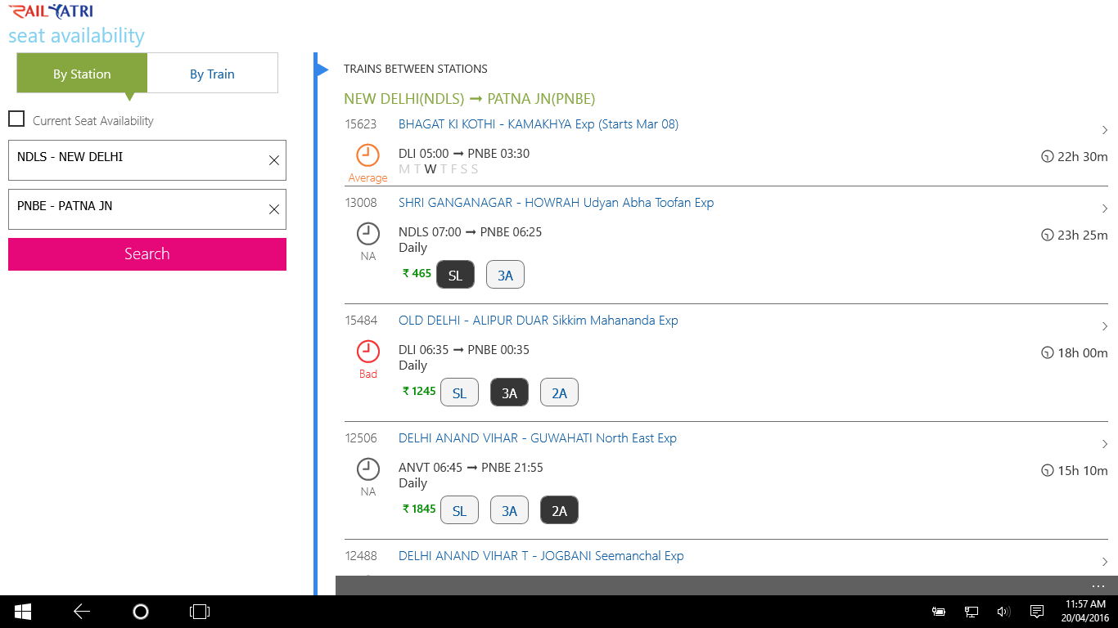Screen dimensions: 1118x628
Task: Open DELHI ANAND VIHAR - GUWAHATI North East Exp
Action: (538, 438)
